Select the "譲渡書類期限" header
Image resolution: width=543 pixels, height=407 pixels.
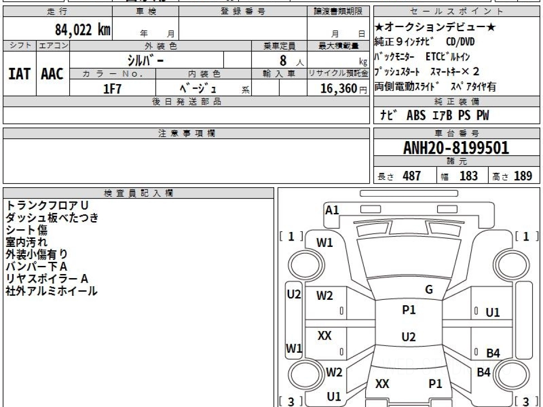[x=338, y=12]
